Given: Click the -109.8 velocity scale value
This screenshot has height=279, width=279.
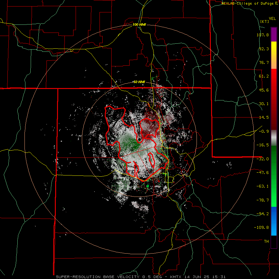Looking at the screenshot, I should coord(262,228).
